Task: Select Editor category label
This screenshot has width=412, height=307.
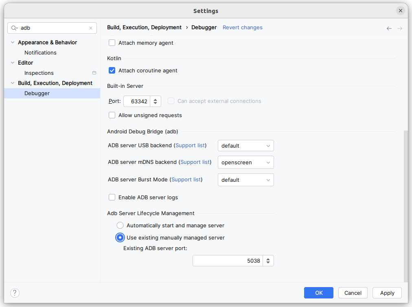Action: (26, 63)
